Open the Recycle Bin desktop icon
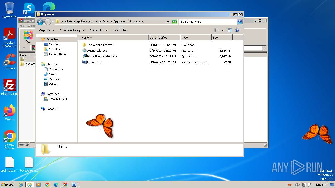 pos(9,10)
